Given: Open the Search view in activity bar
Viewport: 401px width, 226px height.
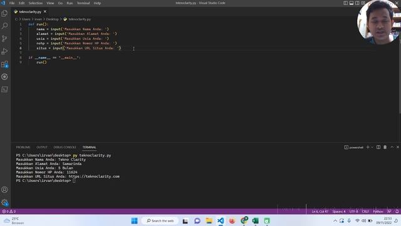Looking at the screenshot, I should tap(4, 26).
